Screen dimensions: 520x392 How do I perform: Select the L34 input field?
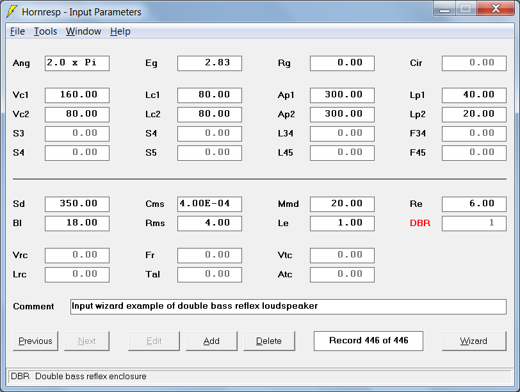pyautogui.click(x=342, y=134)
